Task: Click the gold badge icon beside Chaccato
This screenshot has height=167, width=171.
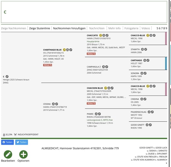Action: (100, 36)
